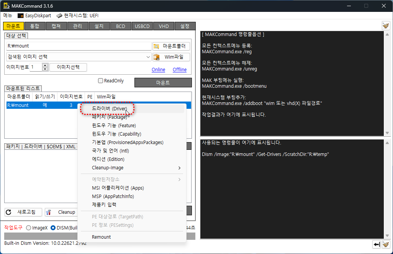Click the 이미지번호 column header
Screen dimensions: 393x254
[x=71, y=97]
